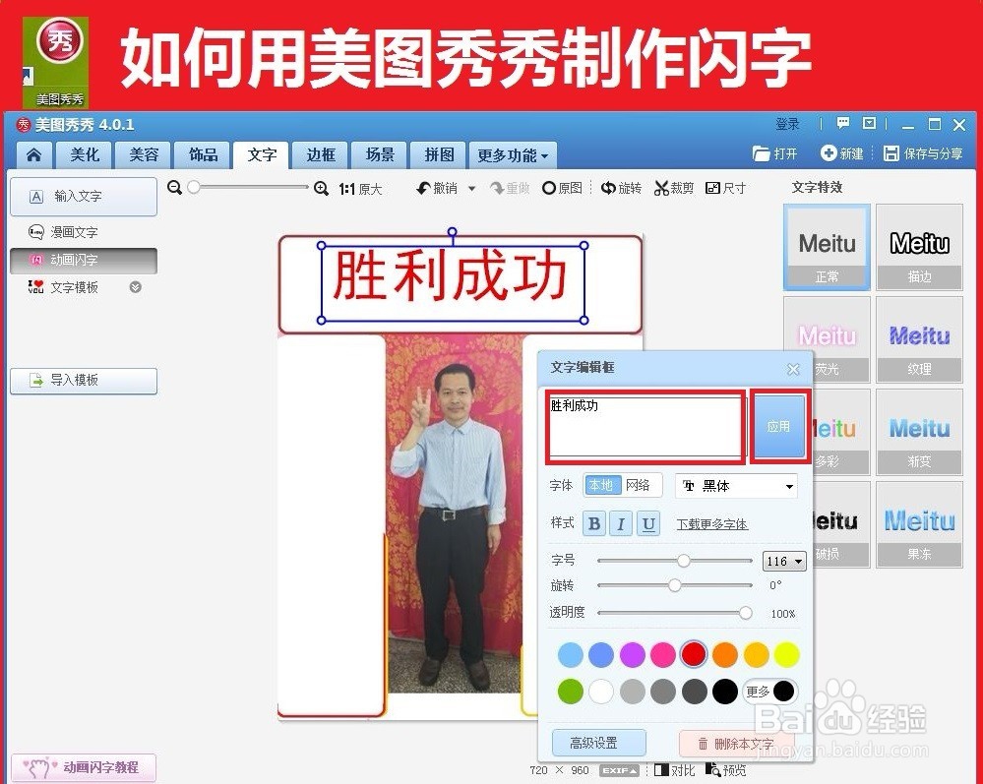
Task: Click 保存与分享 save and share
Action: 923,153
